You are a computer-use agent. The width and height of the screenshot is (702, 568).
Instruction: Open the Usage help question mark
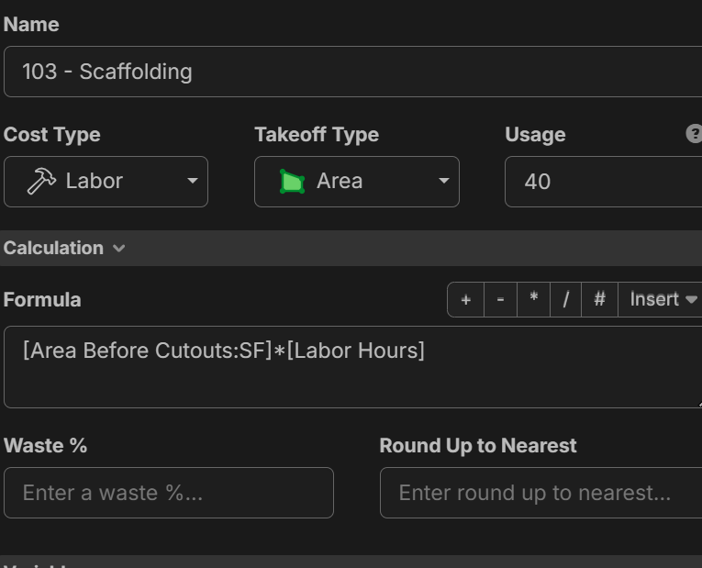coord(694,134)
